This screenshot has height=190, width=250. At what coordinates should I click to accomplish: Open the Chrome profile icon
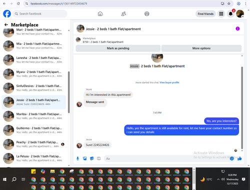[238, 3]
